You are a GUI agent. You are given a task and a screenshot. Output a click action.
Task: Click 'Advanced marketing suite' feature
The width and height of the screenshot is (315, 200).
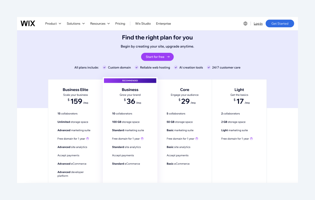click(74, 130)
